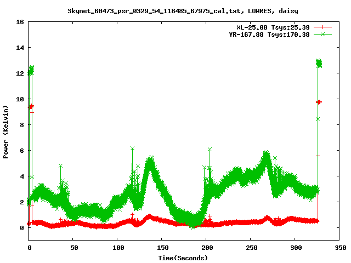Click the Time(Seconds) x-axis label
This screenshot has height=263, width=351.
[x=183, y=258]
